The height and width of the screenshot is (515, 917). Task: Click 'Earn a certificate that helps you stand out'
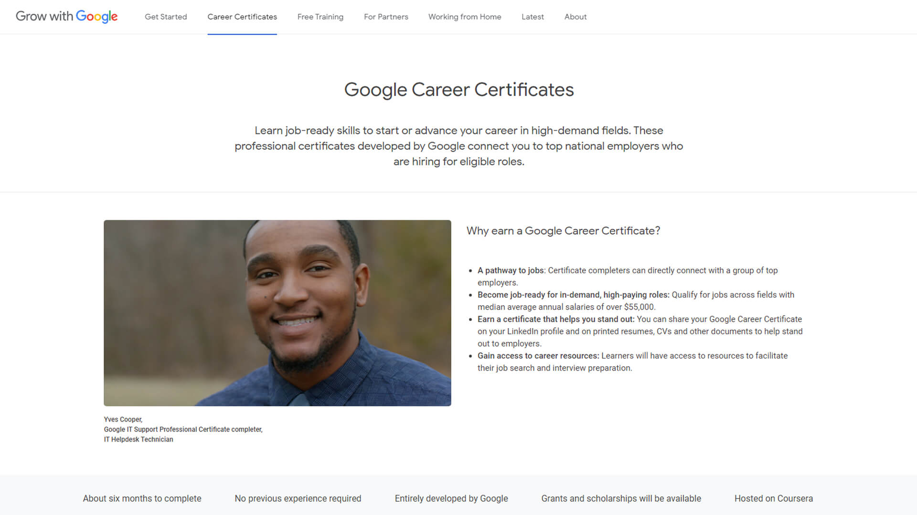tap(555, 319)
